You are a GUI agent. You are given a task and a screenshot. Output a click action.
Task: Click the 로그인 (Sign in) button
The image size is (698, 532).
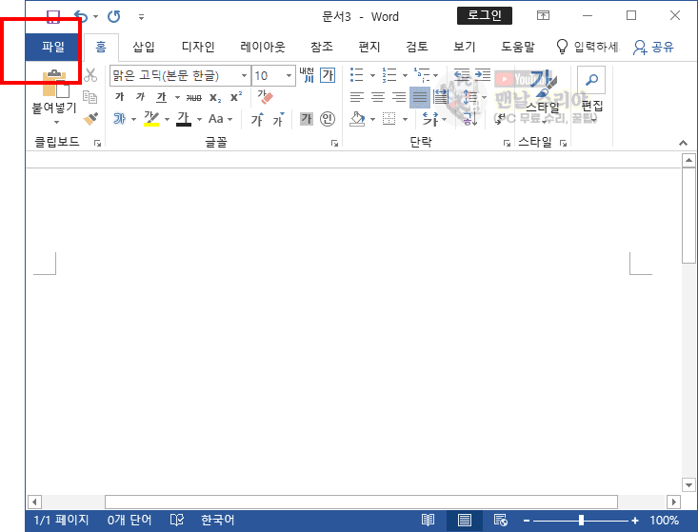click(485, 15)
